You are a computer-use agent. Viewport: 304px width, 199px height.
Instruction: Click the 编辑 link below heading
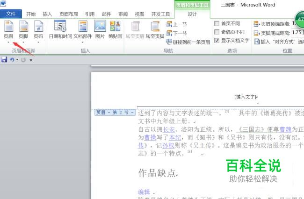(x=144, y=192)
